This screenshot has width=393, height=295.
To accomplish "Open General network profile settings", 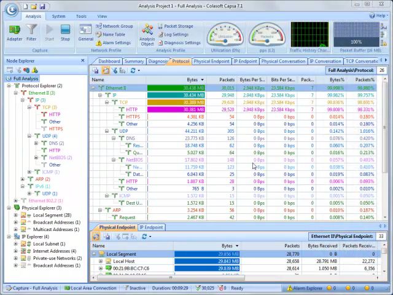I will click(86, 33).
